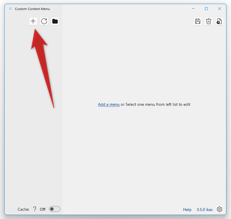Screen dimensions: 231x219
Task: Click the "Cache:" label
Action: [x=24, y=209]
